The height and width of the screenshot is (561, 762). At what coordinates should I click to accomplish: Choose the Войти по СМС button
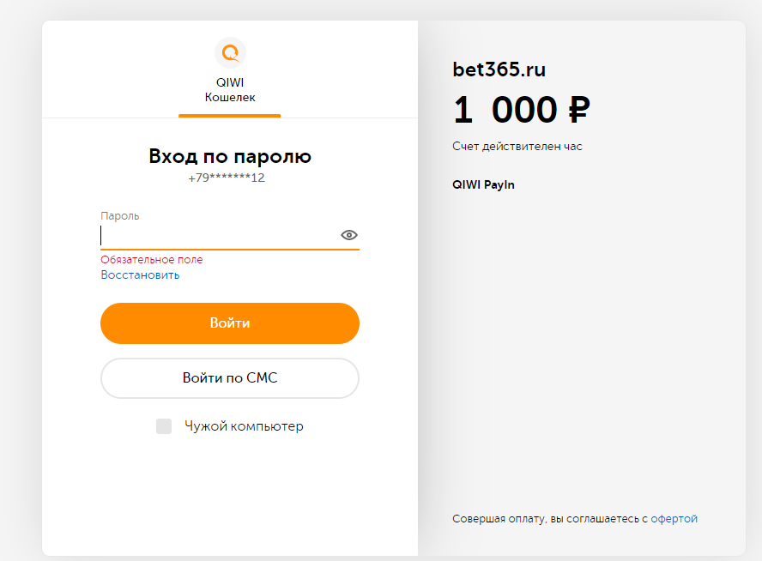pyautogui.click(x=230, y=378)
